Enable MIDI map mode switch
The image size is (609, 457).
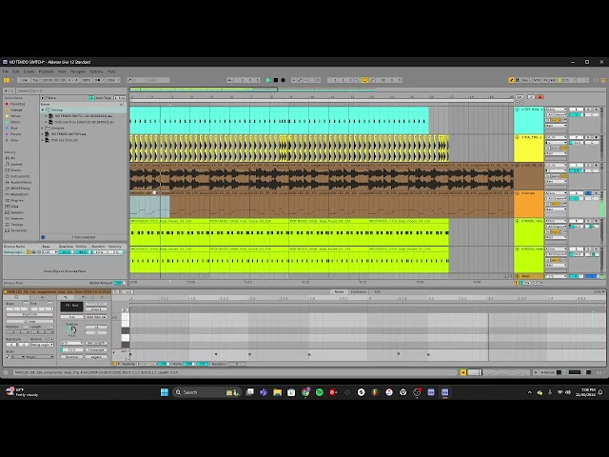[x=537, y=80]
